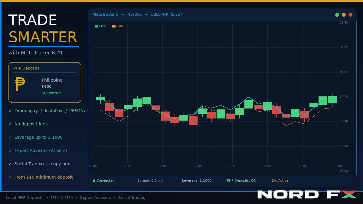The image size is (363, 204).
Task: Click 'MT4 & MT5' in footer
Action: 62,198
